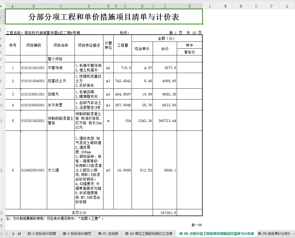The width and height of the screenshot is (295, 238).
Task: Select the 项目编码 header cell
Action: point(34,45)
